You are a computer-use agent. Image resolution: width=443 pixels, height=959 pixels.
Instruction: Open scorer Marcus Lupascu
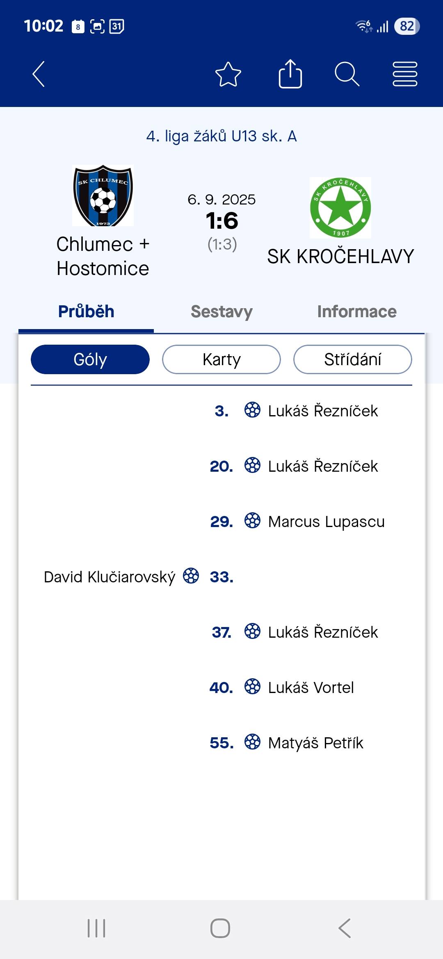[326, 522]
